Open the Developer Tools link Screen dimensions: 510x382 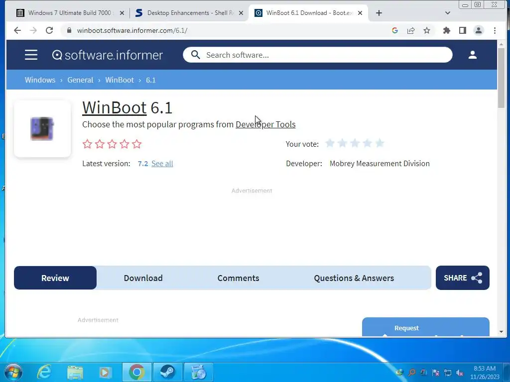(x=265, y=124)
